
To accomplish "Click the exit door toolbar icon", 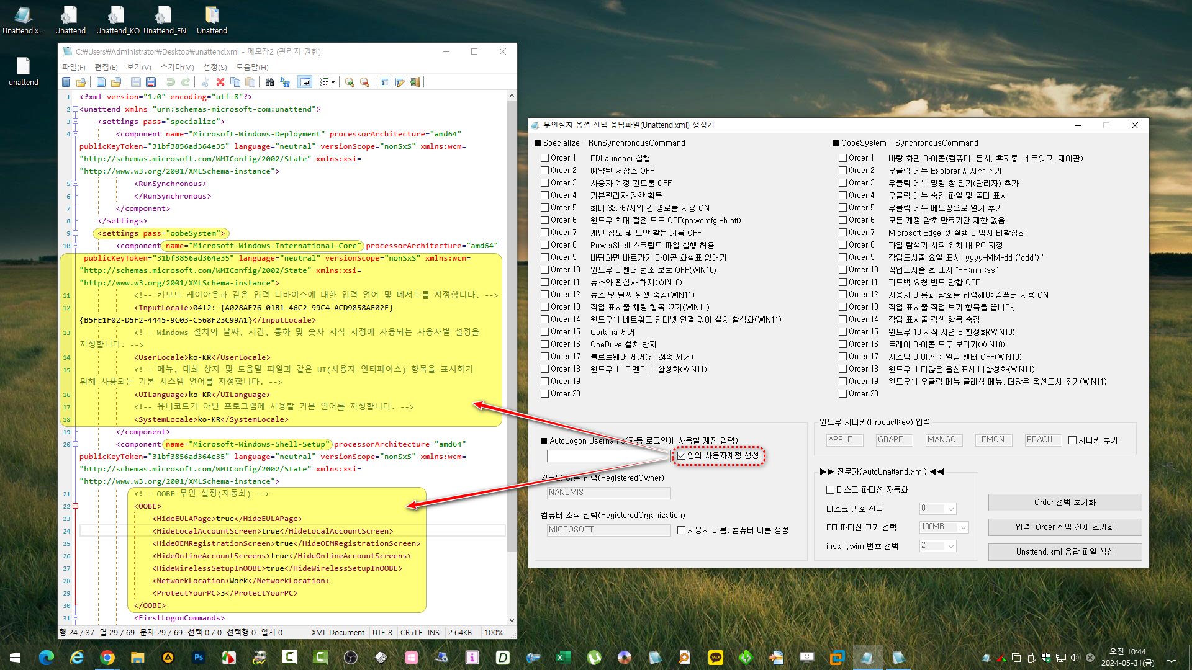I will coord(415,82).
